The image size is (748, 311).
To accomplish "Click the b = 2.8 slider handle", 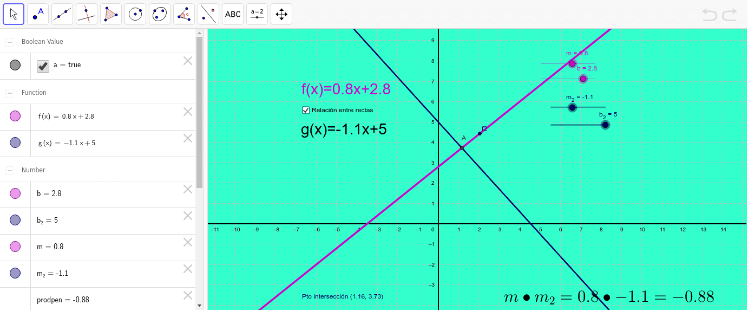I will (583, 79).
